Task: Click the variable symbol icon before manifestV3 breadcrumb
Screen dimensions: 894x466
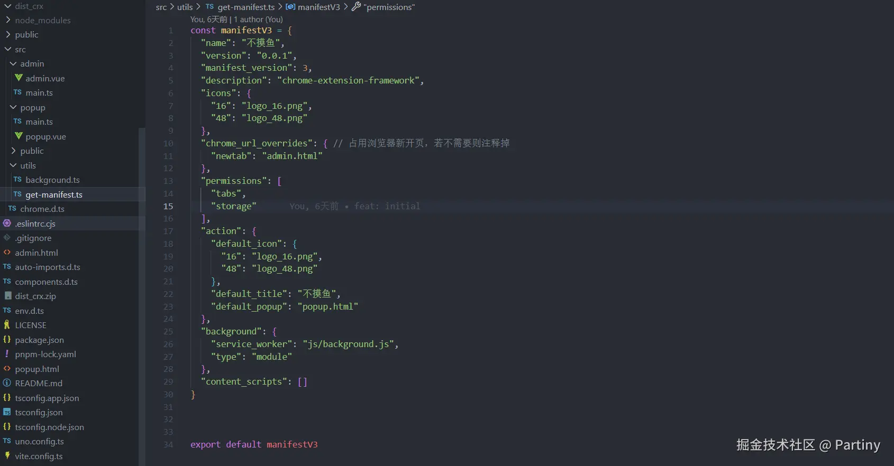Action: click(x=290, y=7)
